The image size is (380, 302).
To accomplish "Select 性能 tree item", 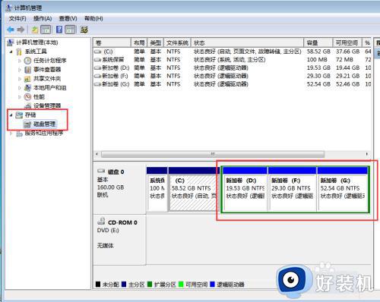I will coord(39,96).
